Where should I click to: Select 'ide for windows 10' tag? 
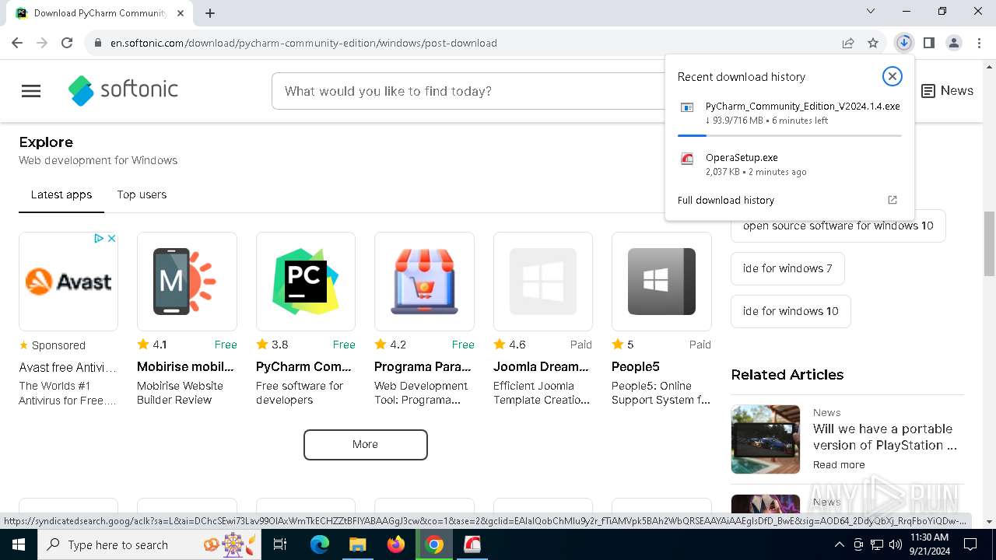click(x=791, y=311)
